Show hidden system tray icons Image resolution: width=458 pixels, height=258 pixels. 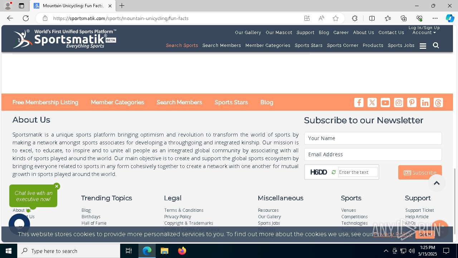[386, 251]
